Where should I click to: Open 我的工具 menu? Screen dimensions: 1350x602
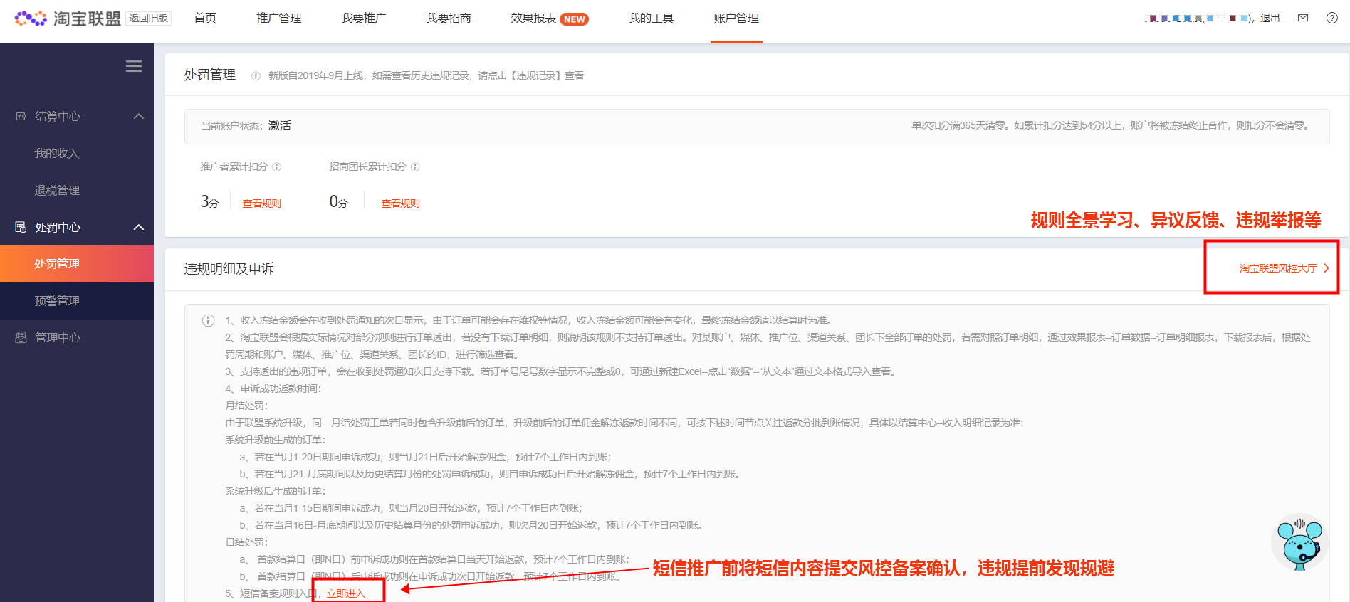click(651, 18)
